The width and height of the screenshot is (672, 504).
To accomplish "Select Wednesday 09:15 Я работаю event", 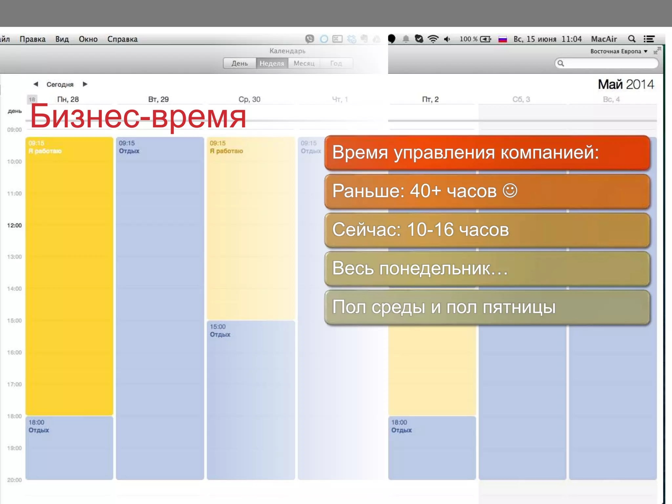I will 251,228.
